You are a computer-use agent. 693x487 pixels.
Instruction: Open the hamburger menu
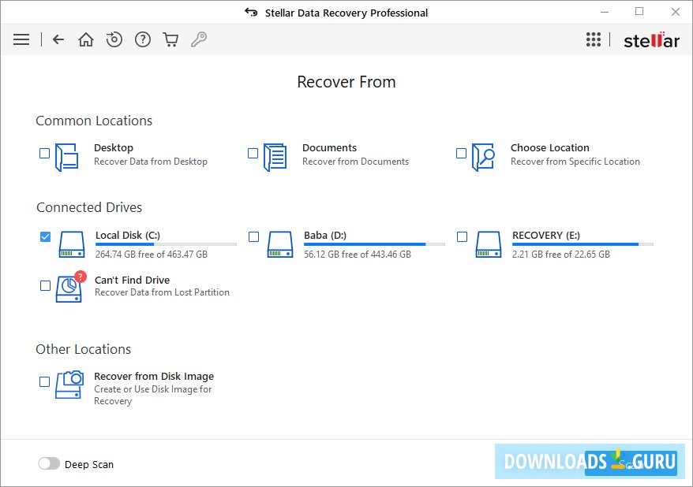(21, 39)
